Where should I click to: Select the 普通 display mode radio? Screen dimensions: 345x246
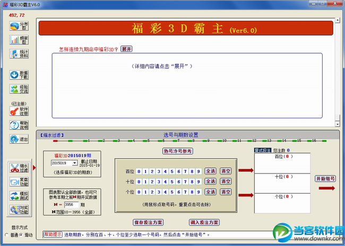(x=6, y=235)
